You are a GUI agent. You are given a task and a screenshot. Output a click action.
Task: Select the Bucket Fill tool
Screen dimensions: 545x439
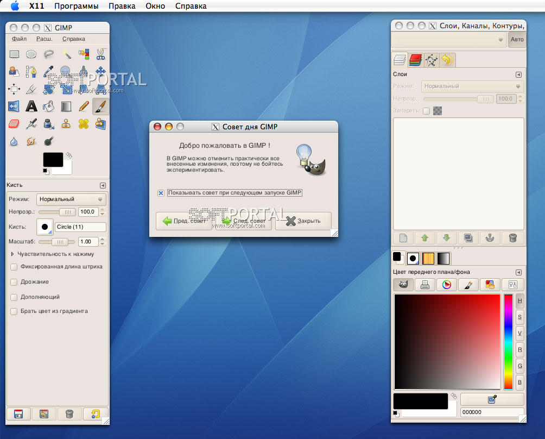[49, 106]
